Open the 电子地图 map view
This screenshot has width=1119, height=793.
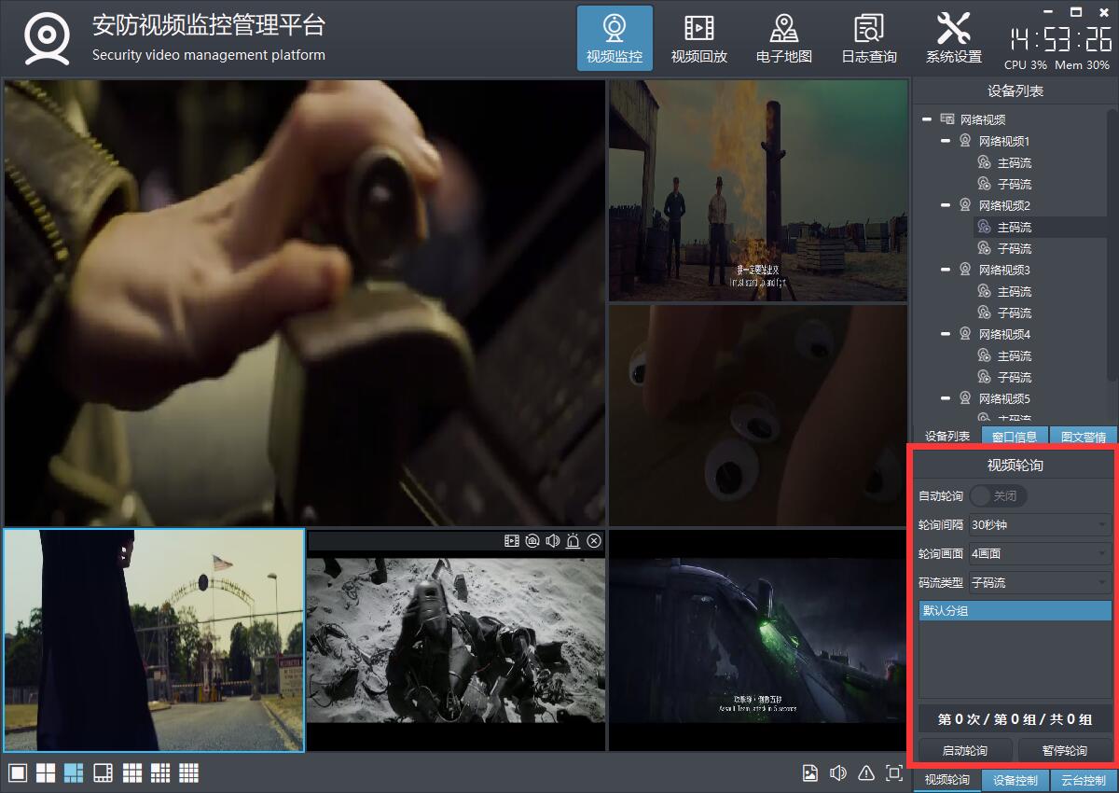[783, 39]
